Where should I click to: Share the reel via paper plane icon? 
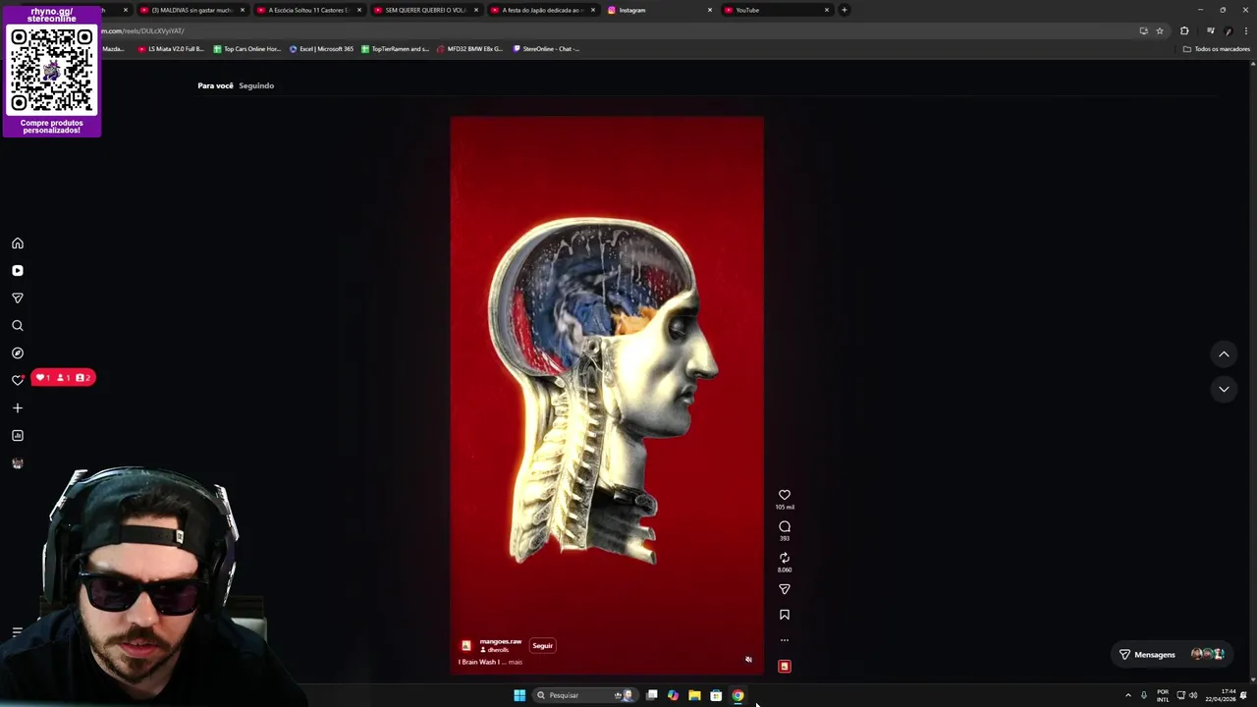[785, 589]
